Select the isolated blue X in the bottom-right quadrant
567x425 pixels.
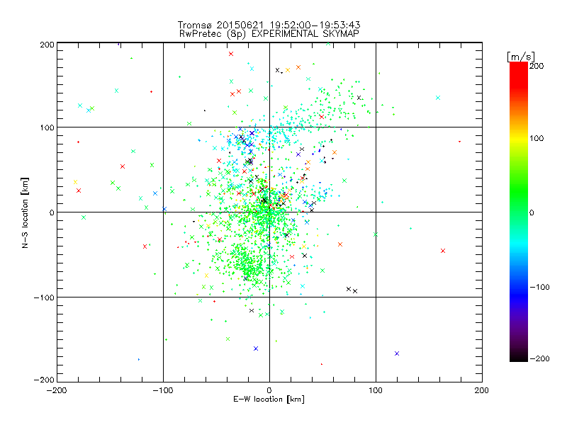(x=397, y=353)
